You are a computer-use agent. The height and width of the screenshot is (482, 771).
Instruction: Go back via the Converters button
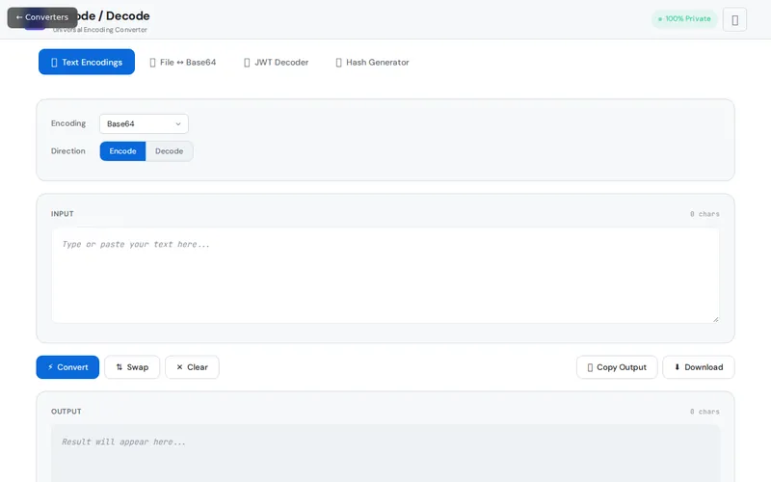42,17
